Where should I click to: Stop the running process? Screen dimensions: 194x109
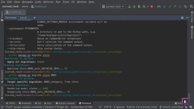coord(152,7)
